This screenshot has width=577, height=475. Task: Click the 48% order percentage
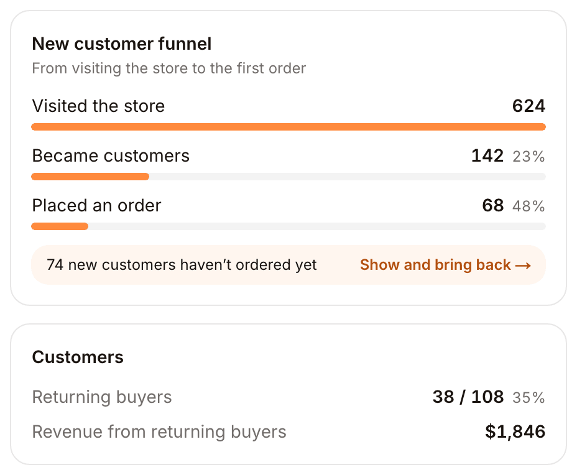(x=529, y=206)
